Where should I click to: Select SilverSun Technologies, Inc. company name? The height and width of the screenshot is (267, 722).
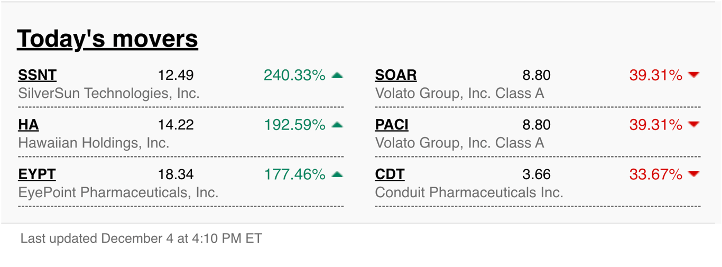(109, 94)
